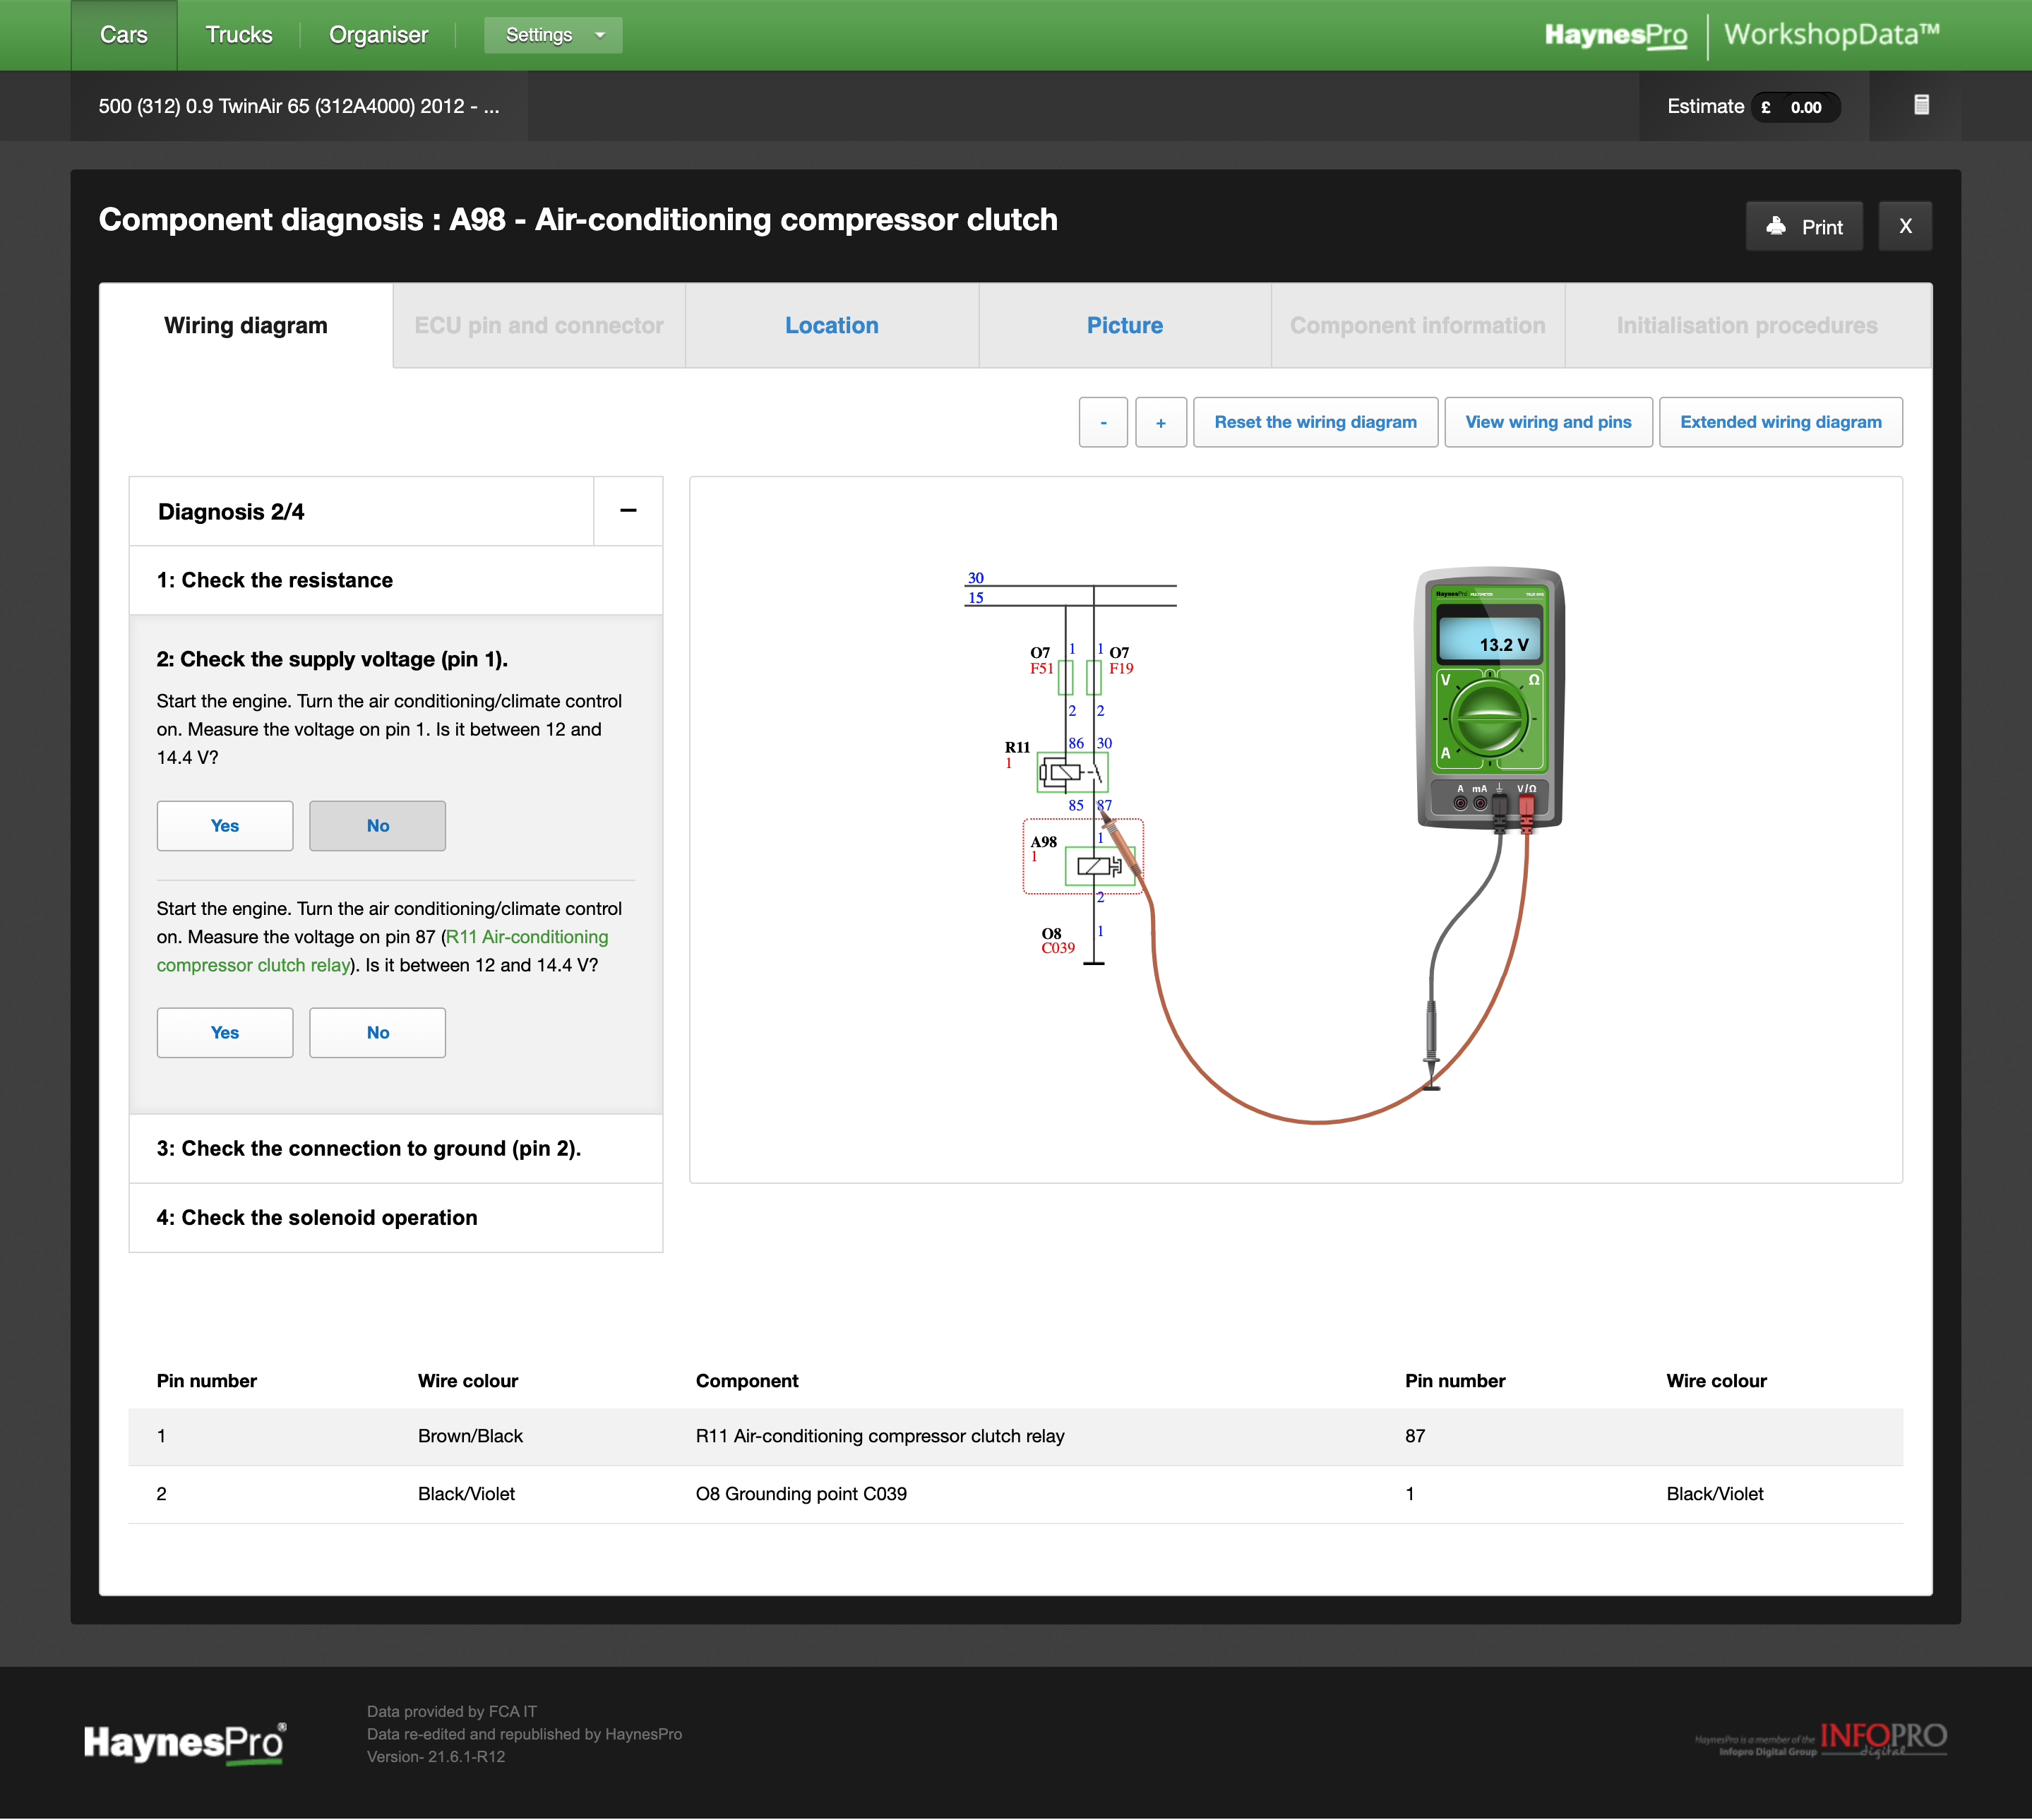Answer No to pin 1 voltage question
This screenshot has height=1820, width=2032.
point(378,826)
